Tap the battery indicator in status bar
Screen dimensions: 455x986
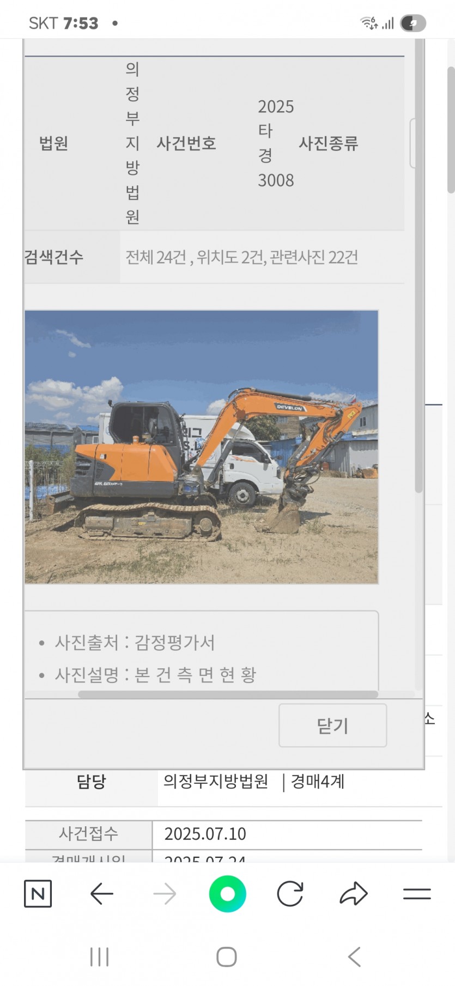coord(413,23)
